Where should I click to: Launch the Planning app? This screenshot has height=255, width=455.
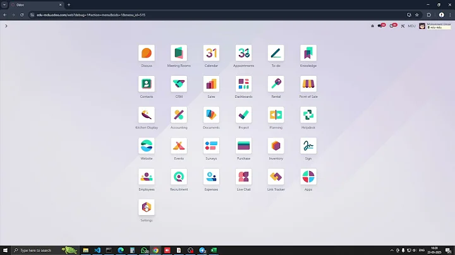tap(276, 115)
